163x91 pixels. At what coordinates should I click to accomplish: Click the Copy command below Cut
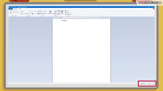tap(16, 12)
